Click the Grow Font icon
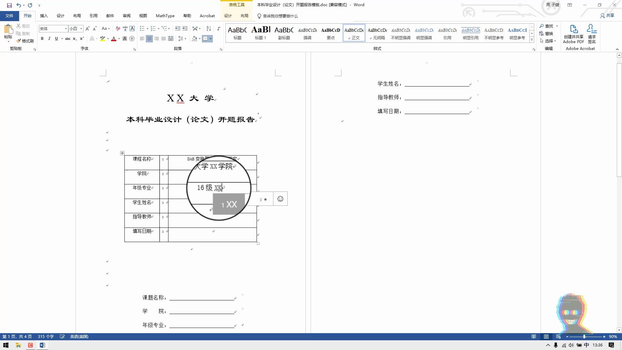The height and width of the screenshot is (350, 622). 87,29
